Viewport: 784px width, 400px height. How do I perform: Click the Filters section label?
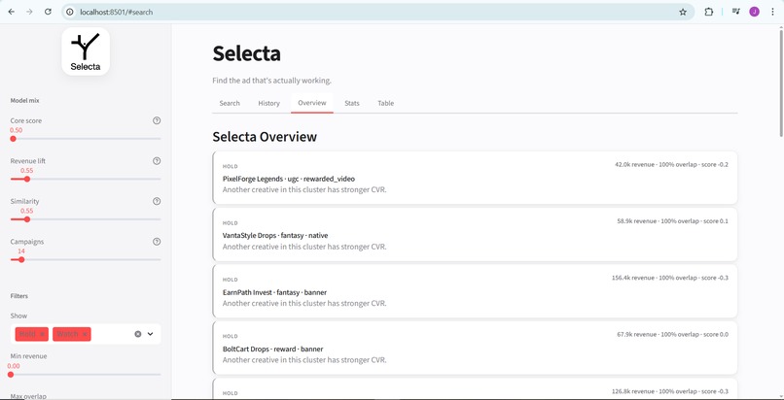(x=19, y=296)
